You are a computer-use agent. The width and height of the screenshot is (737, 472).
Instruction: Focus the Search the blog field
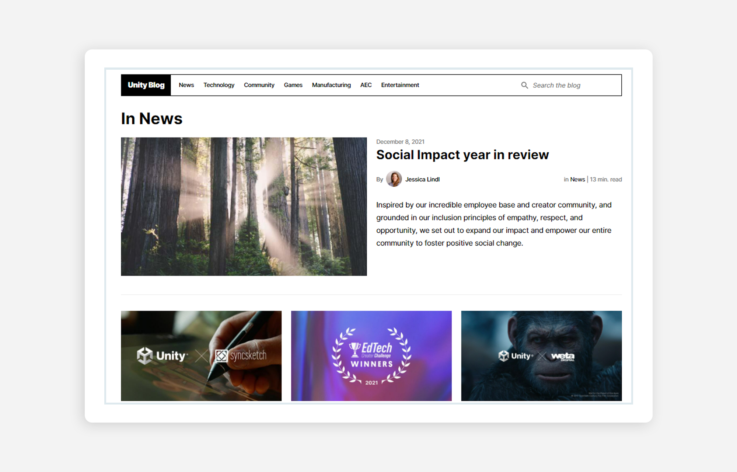tap(569, 85)
